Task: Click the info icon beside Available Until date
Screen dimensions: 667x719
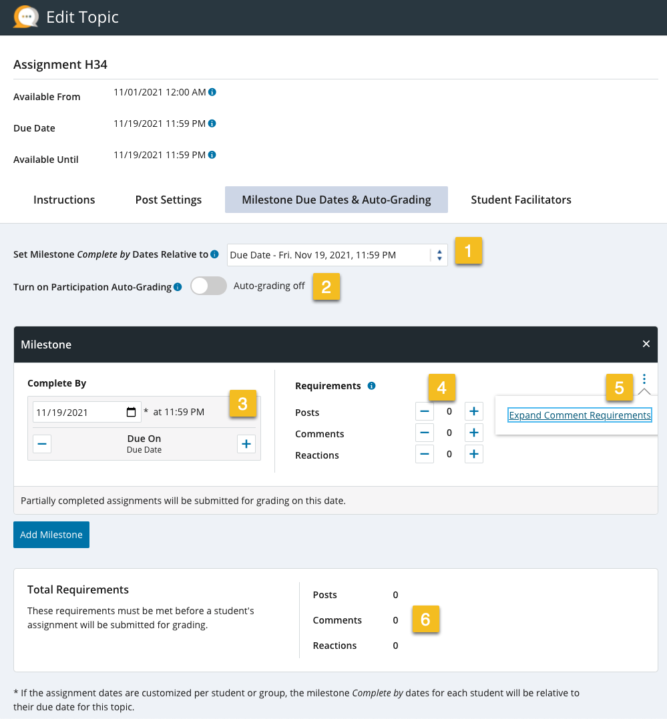Action: (212, 155)
